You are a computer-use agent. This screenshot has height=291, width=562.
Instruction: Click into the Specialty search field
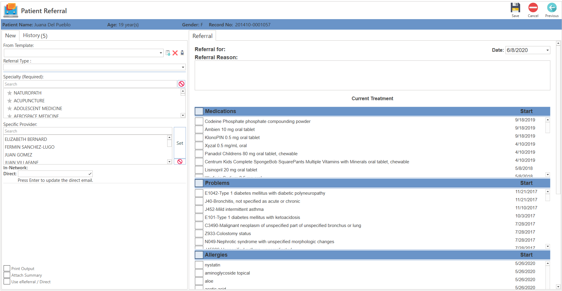click(90, 84)
